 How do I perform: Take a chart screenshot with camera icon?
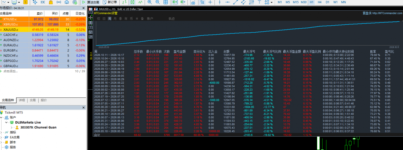tap(193, 2)
